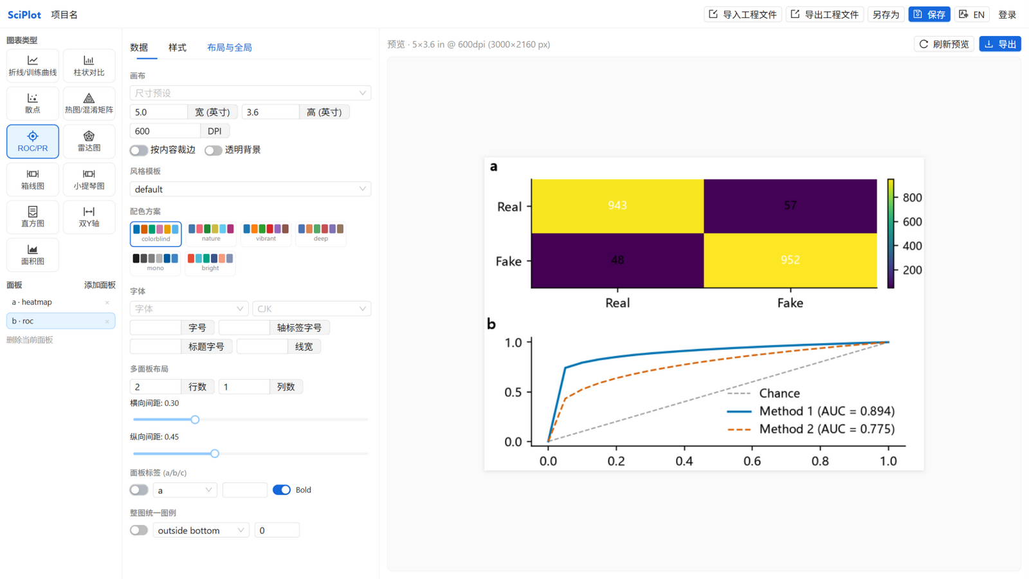This screenshot has width=1029, height=579.
Task: Open the CJK font dropdown
Action: (312, 309)
